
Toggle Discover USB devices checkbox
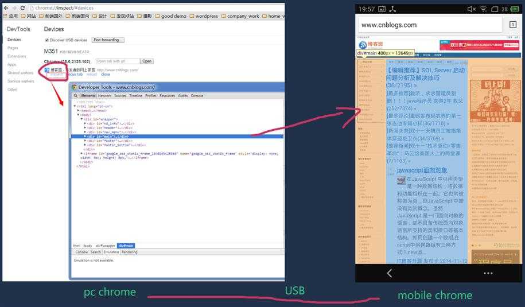click(47, 40)
